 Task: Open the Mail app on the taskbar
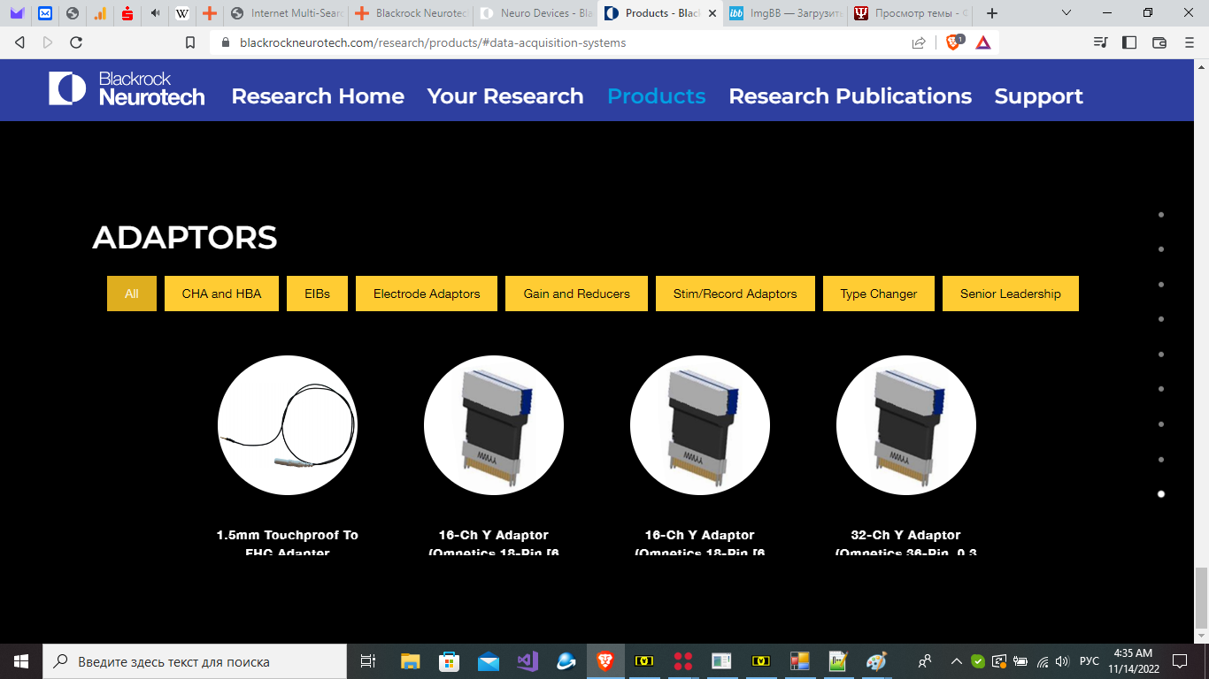click(x=488, y=660)
